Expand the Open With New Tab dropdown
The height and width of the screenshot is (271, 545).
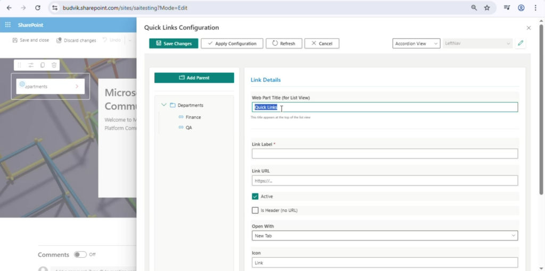coord(384,235)
